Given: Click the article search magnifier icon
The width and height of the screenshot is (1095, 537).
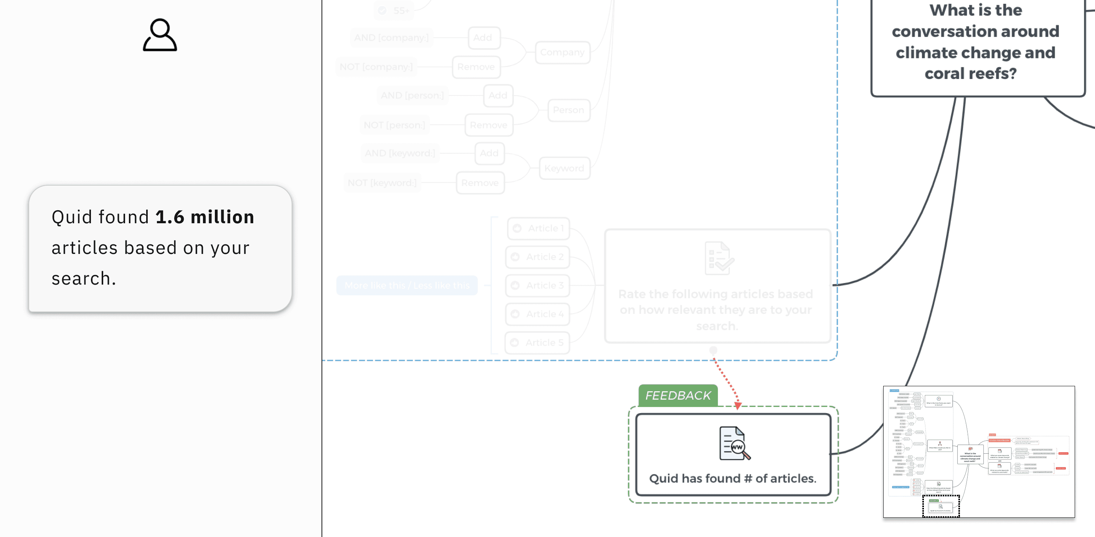Looking at the screenshot, I should tap(735, 443).
